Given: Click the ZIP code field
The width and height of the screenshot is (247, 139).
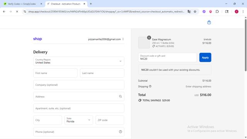Looking at the screenshot, I should (110, 120).
